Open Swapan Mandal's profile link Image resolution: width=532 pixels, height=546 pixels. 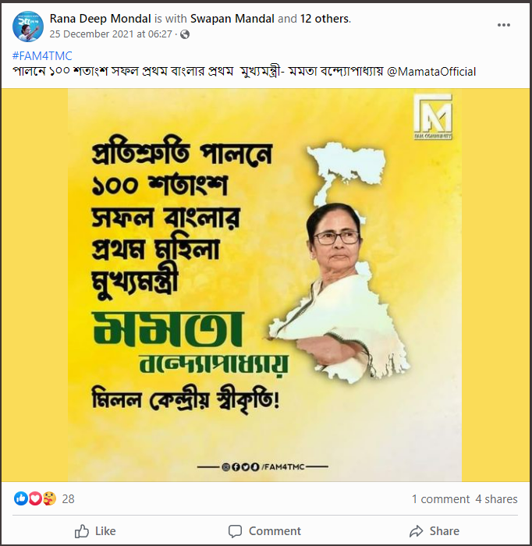232,19
